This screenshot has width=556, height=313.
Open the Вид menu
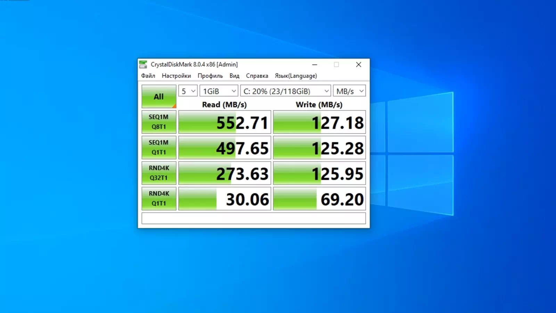pos(234,76)
